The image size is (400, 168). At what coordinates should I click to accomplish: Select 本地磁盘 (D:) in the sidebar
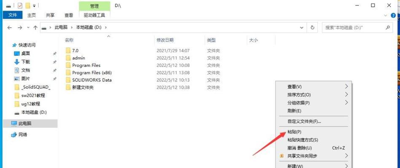coord(35,112)
